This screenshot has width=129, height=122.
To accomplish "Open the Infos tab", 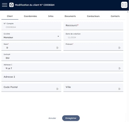I will tap(51, 16).
